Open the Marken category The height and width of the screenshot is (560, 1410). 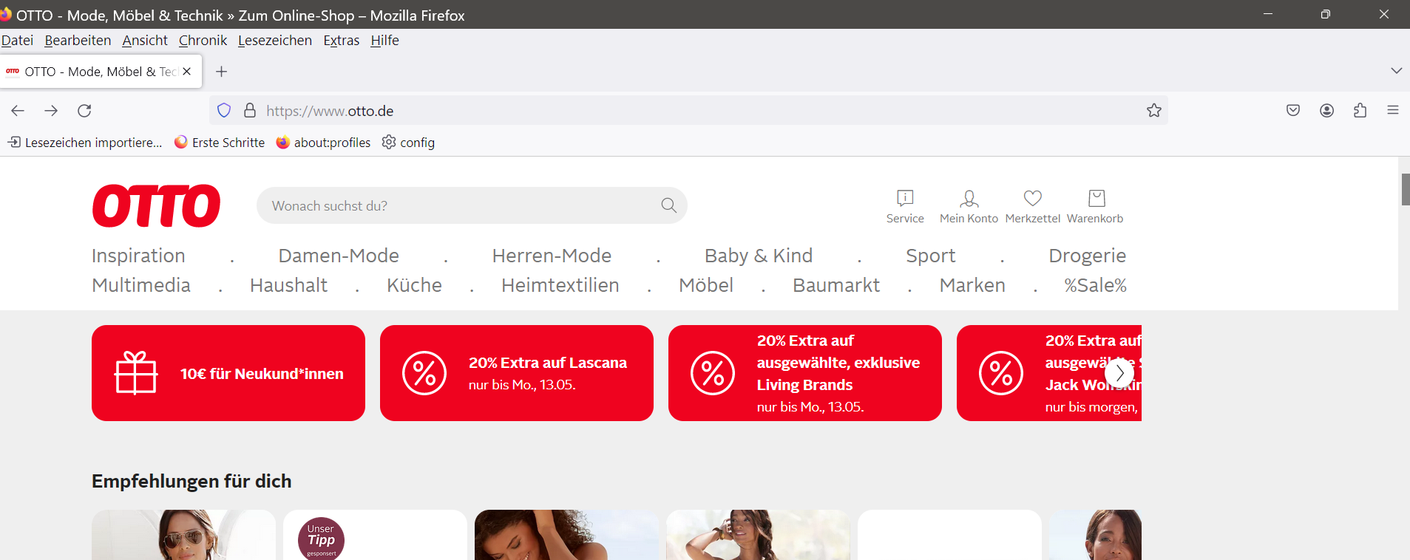click(x=972, y=285)
